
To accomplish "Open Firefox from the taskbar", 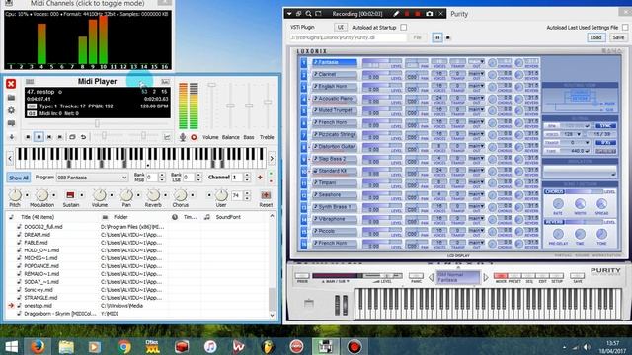I will (x=38, y=346).
